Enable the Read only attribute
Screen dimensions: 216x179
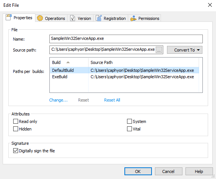coord(15,121)
